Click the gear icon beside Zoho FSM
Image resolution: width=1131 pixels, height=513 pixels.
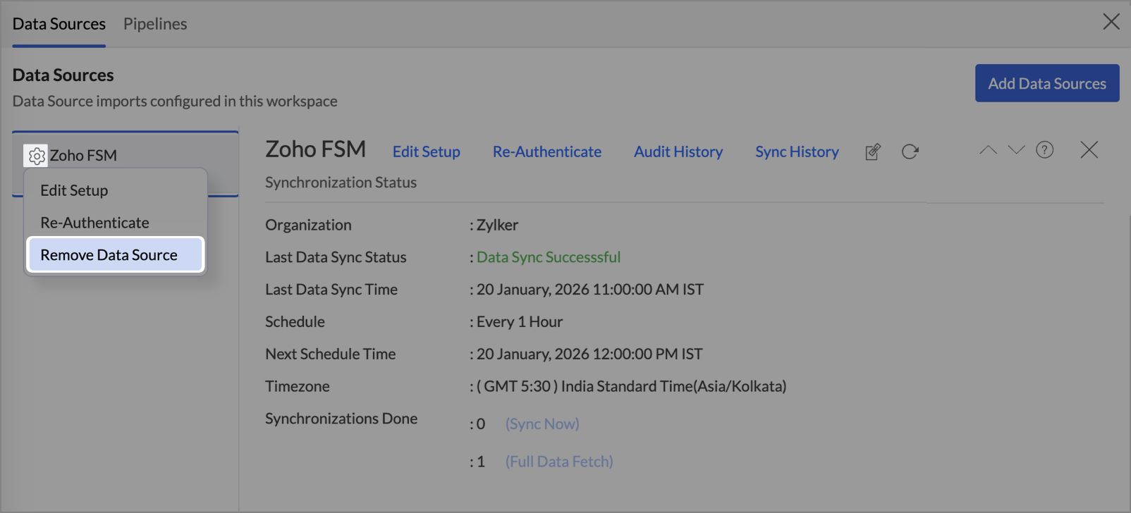(36, 155)
